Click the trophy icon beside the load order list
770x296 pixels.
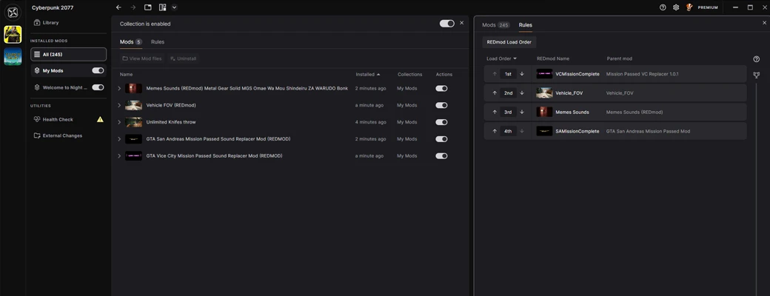coord(756,75)
